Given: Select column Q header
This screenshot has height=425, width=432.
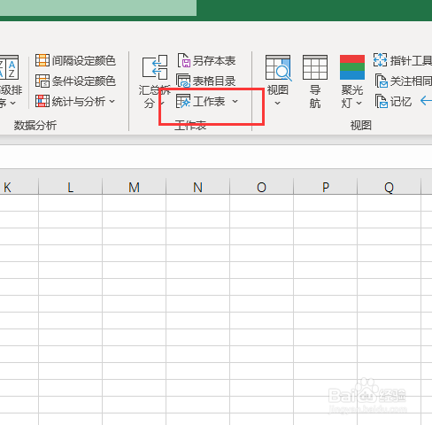Looking at the screenshot, I should point(389,187).
